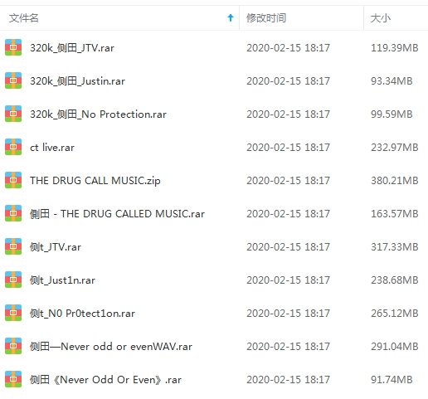Click size value 380.21MB
Viewport: 428px width, 399px height.
395,181
